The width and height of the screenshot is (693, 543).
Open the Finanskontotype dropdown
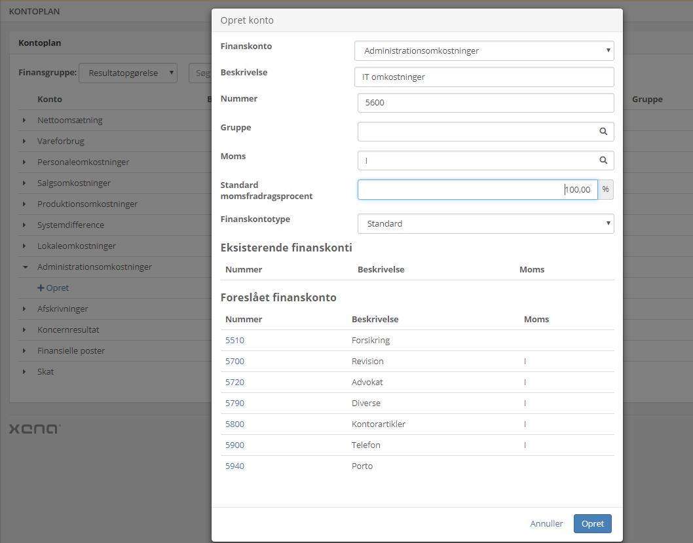point(485,224)
